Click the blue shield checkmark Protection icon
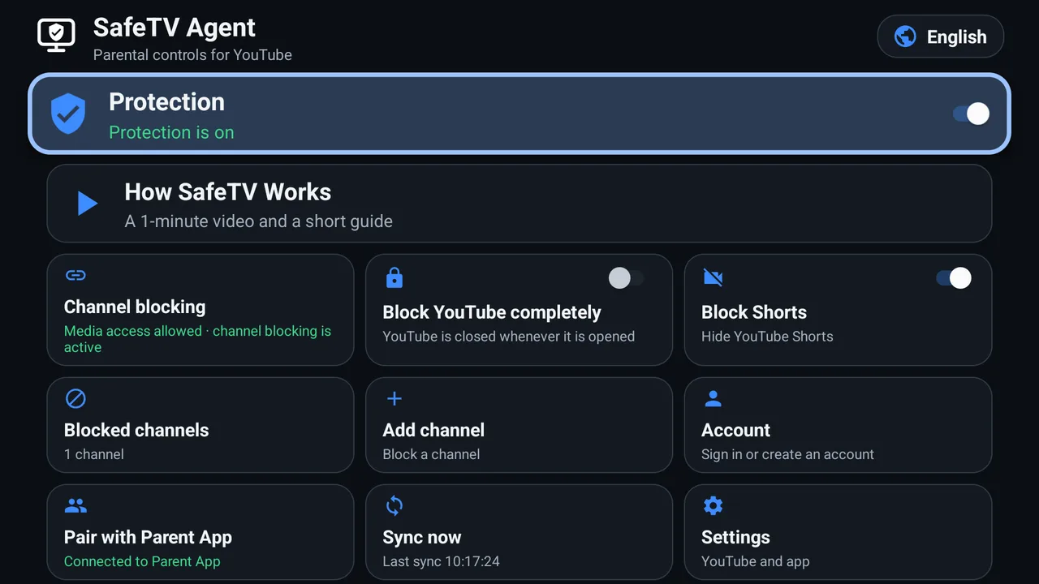The height and width of the screenshot is (584, 1039). tap(68, 114)
